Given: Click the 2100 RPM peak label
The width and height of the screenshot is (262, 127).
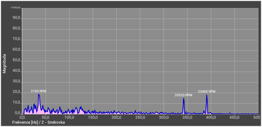Looking at the screenshot, I should pyautogui.click(x=38, y=91).
